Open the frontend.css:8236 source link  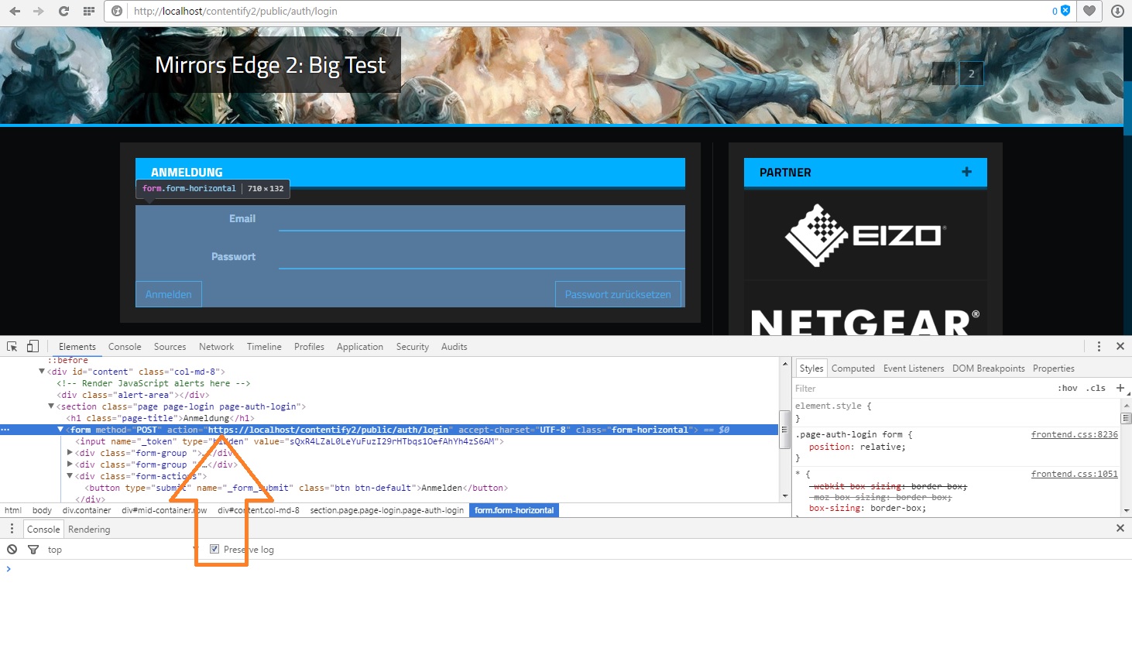coord(1074,434)
